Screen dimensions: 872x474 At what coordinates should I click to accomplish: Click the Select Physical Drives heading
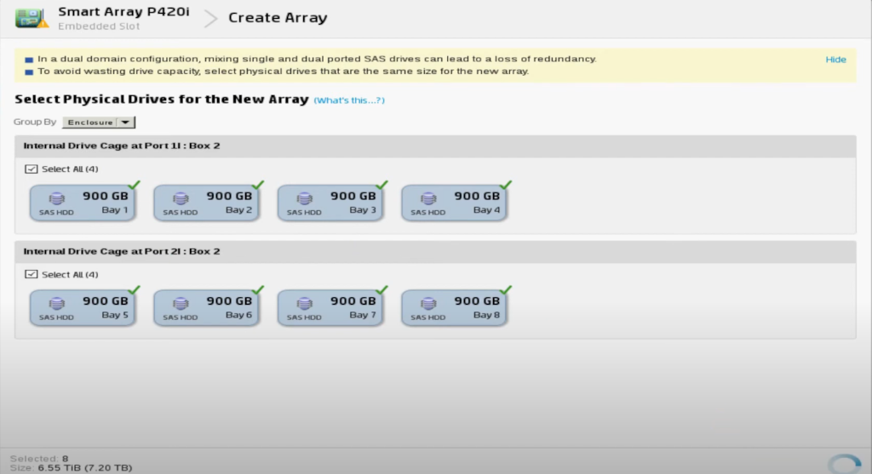pos(161,100)
